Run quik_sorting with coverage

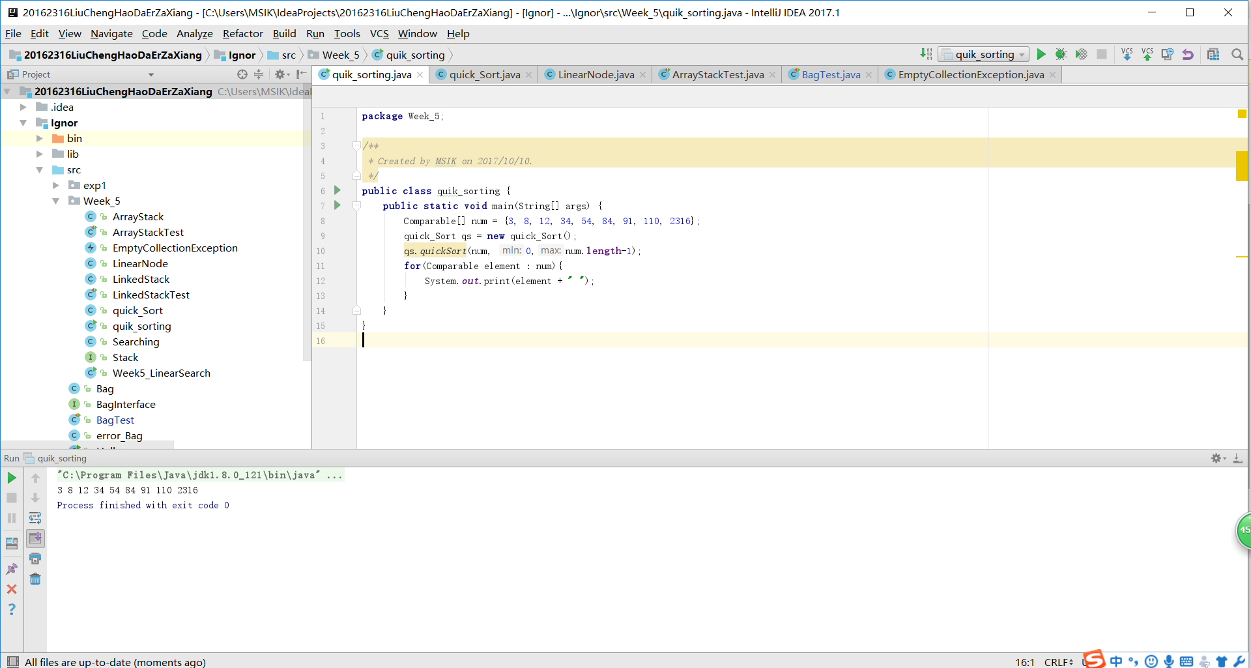pos(1081,54)
